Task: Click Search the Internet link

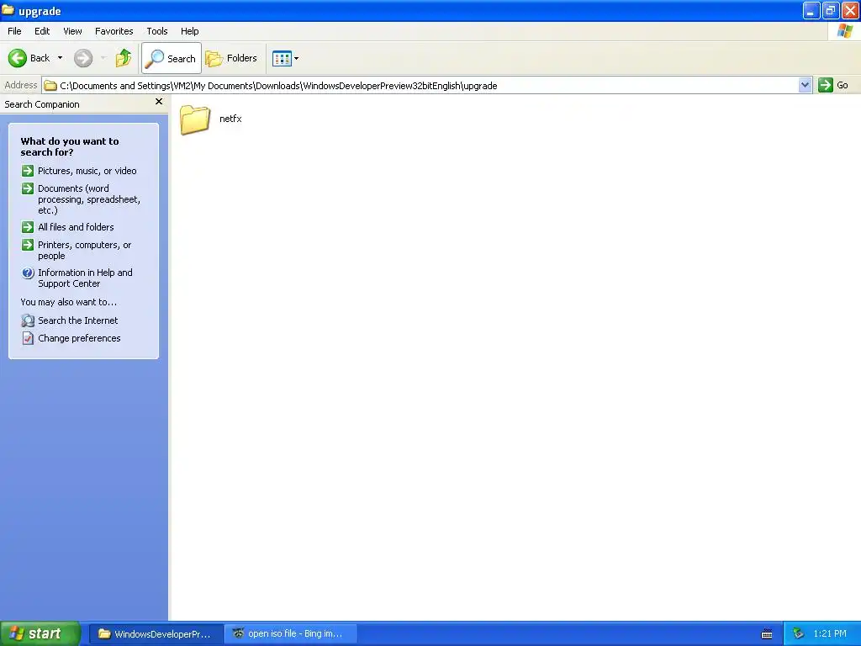Action: point(78,320)
